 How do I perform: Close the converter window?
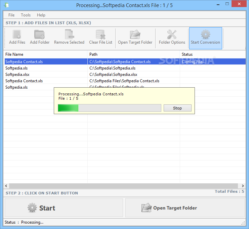point(239,4)
